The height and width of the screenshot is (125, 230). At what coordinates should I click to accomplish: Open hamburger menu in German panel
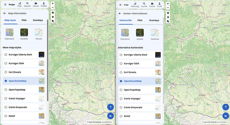point(120,5)
